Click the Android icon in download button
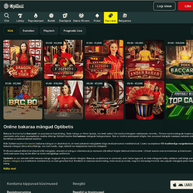193x193 pixels. click(181, 185)
